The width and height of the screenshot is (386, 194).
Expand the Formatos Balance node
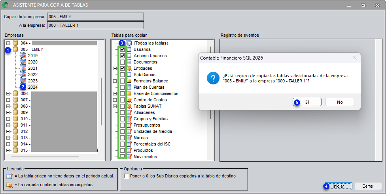pos(115,81)
